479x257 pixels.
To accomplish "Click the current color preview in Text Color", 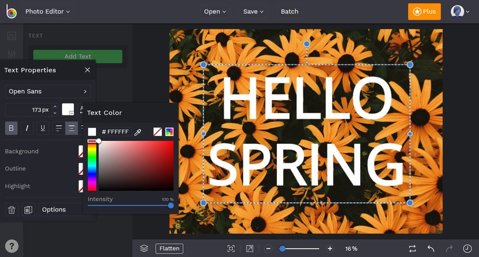I will (92, 132).
